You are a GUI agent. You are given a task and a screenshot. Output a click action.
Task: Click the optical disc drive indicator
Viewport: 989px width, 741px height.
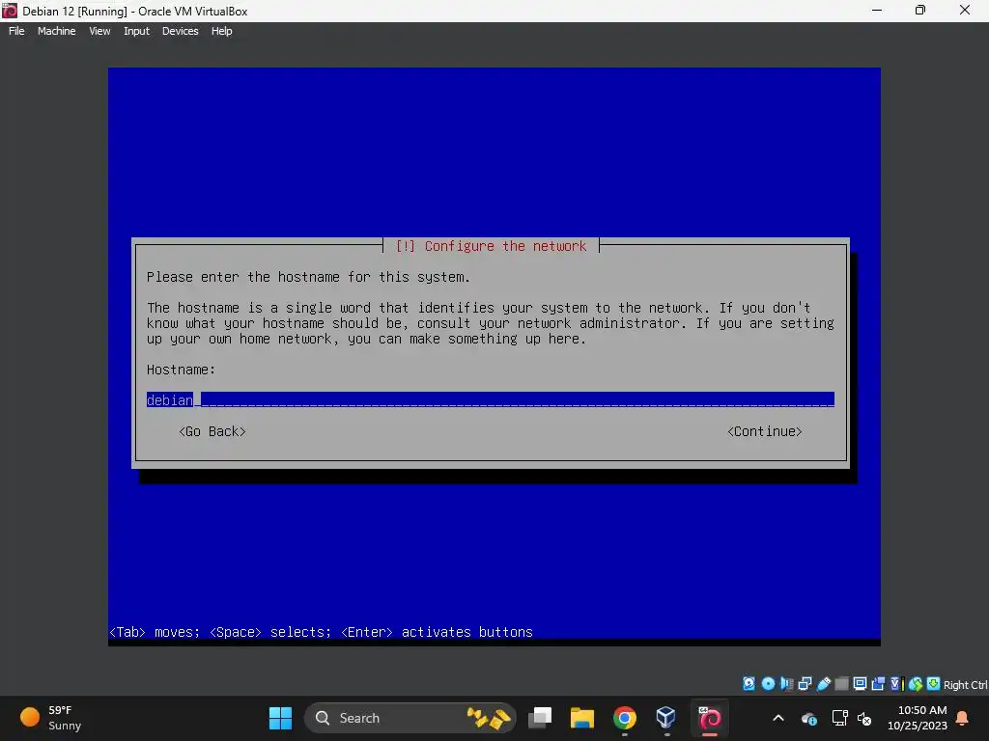click(x=768, y=684)
